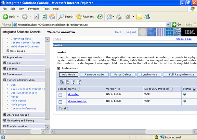Sort by Name column arrows
197x140 pixels.
point(79,89)
